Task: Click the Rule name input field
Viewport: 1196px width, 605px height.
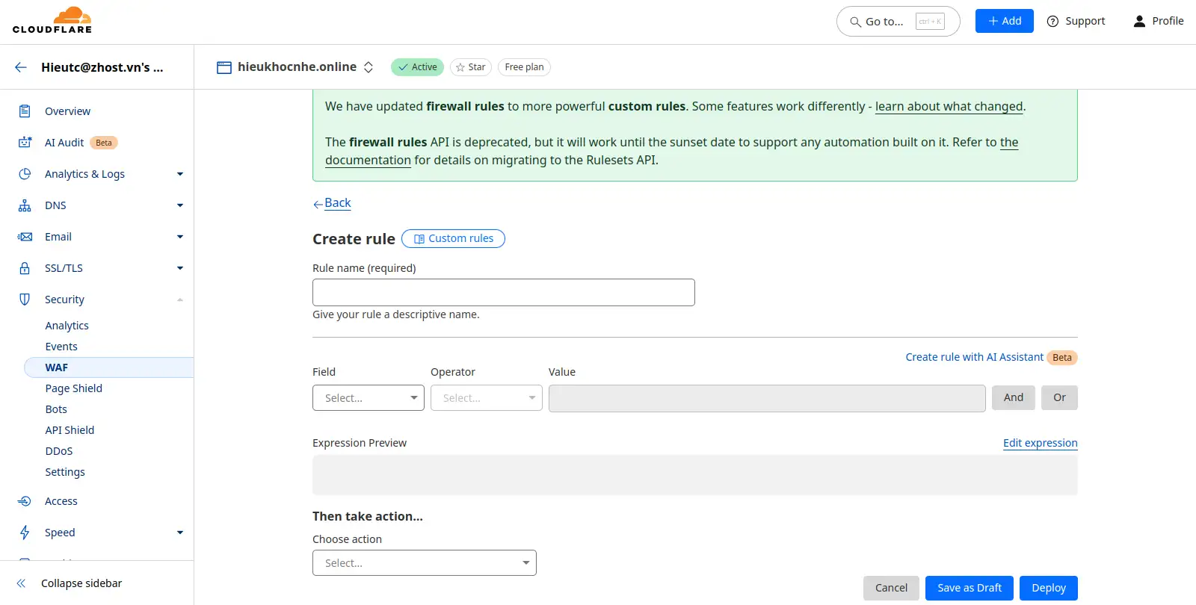Action: coord(503,293)
